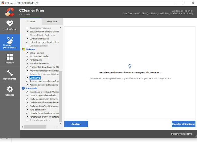Select Caché de disposición del menú text
Viewport: 197px width, 143px height.
click(44, 99)
